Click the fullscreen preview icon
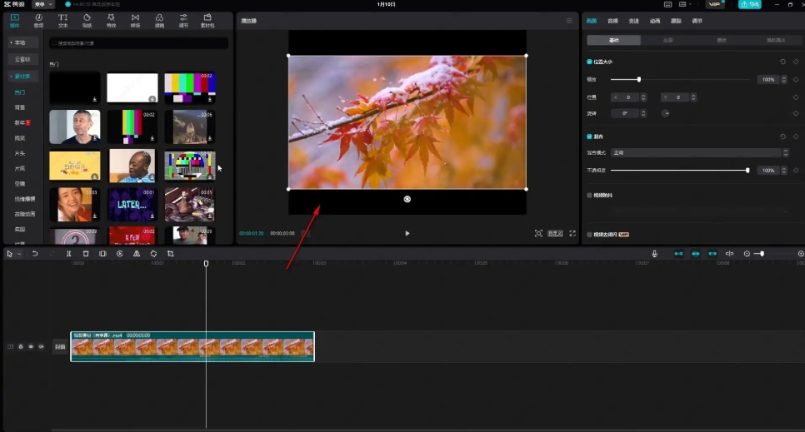This screenshot has height=432, width=805. coord(572,234)
